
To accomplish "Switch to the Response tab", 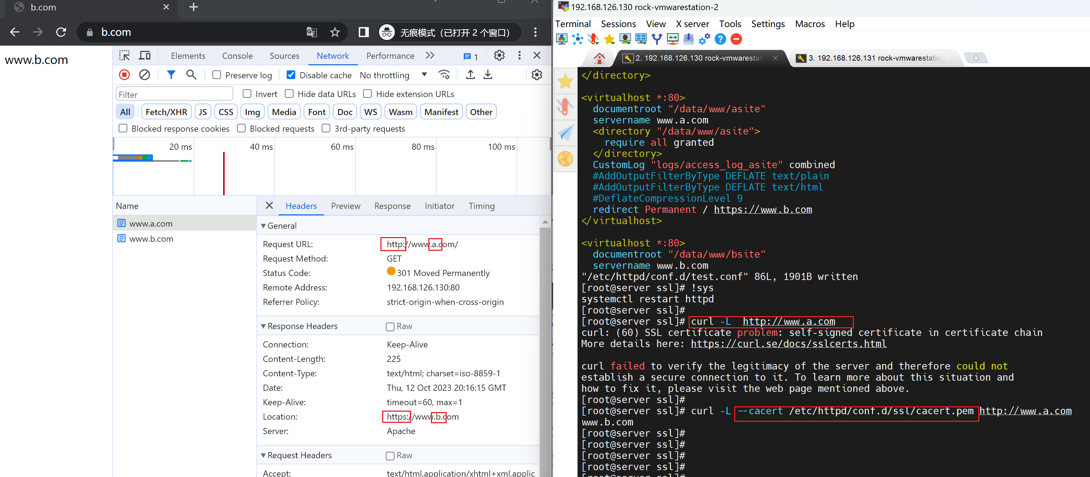I will coord(391,206).
